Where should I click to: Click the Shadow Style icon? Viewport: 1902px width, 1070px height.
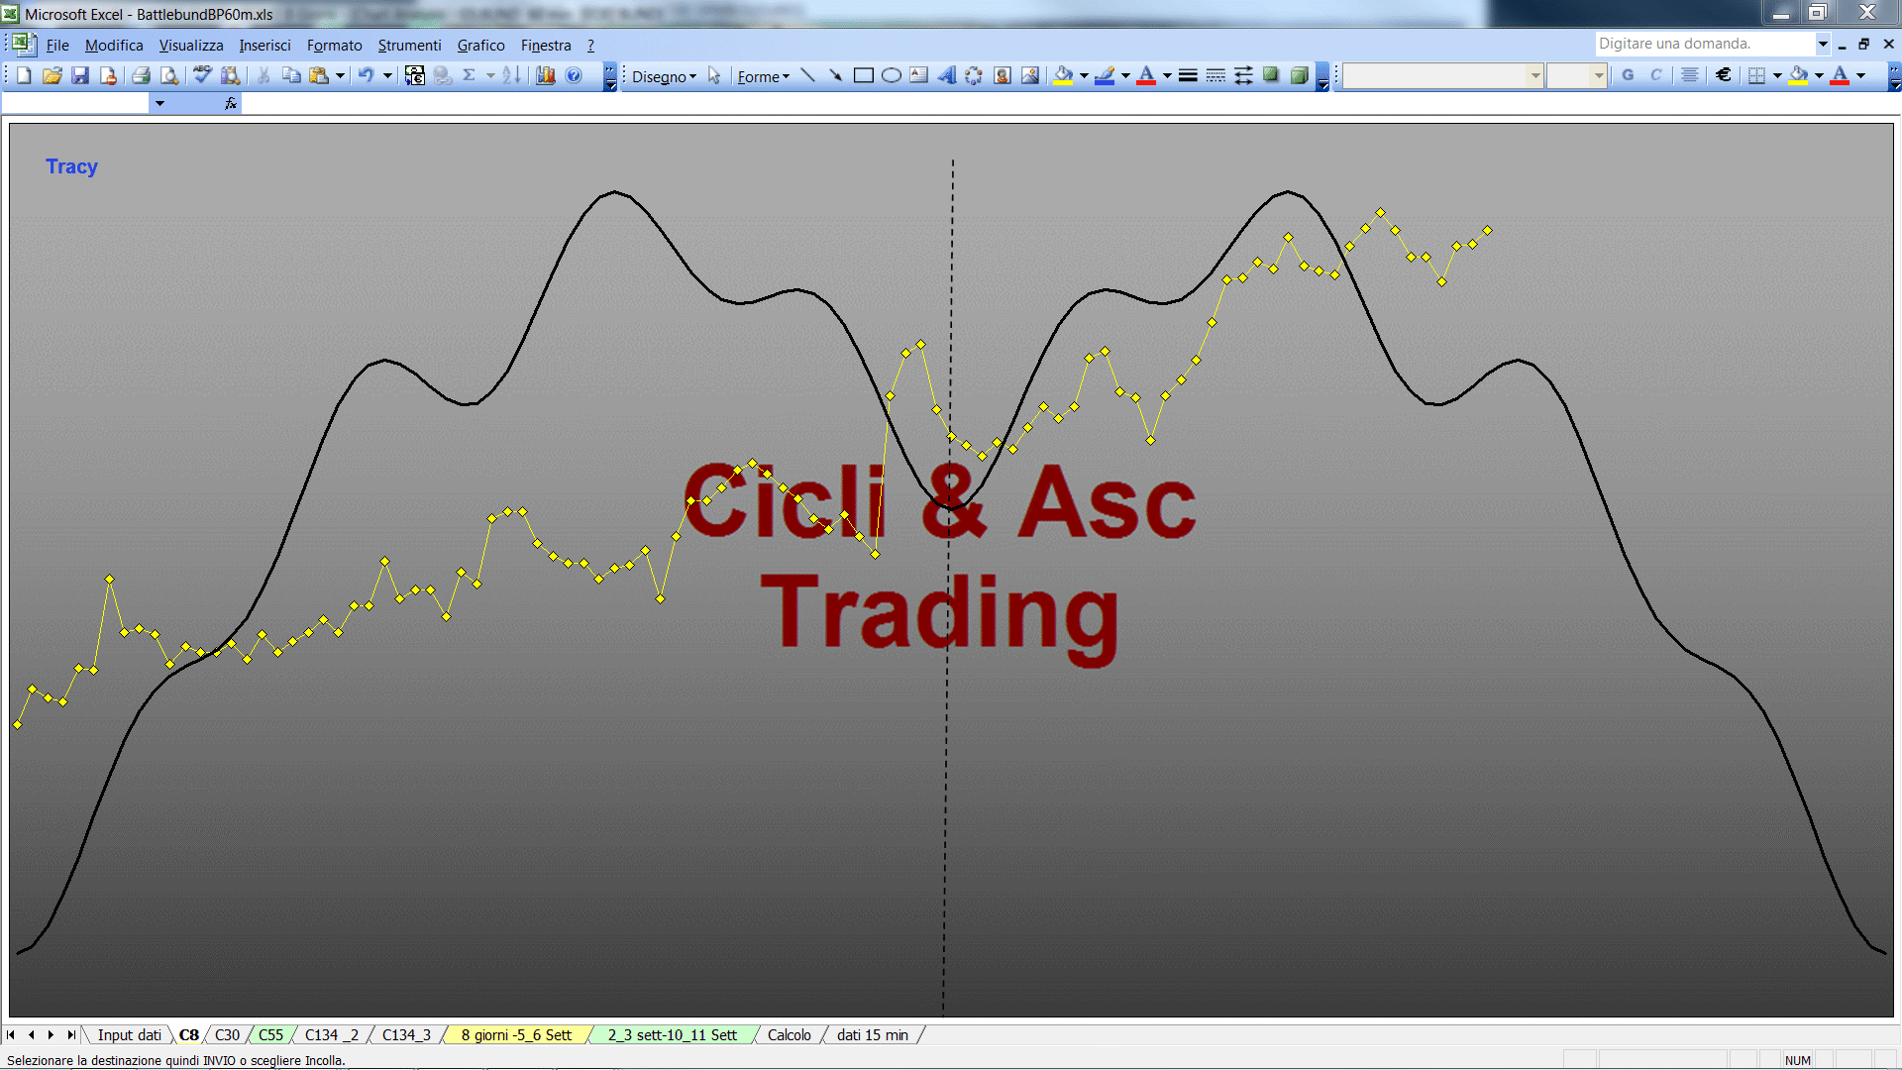(1271, 75)
